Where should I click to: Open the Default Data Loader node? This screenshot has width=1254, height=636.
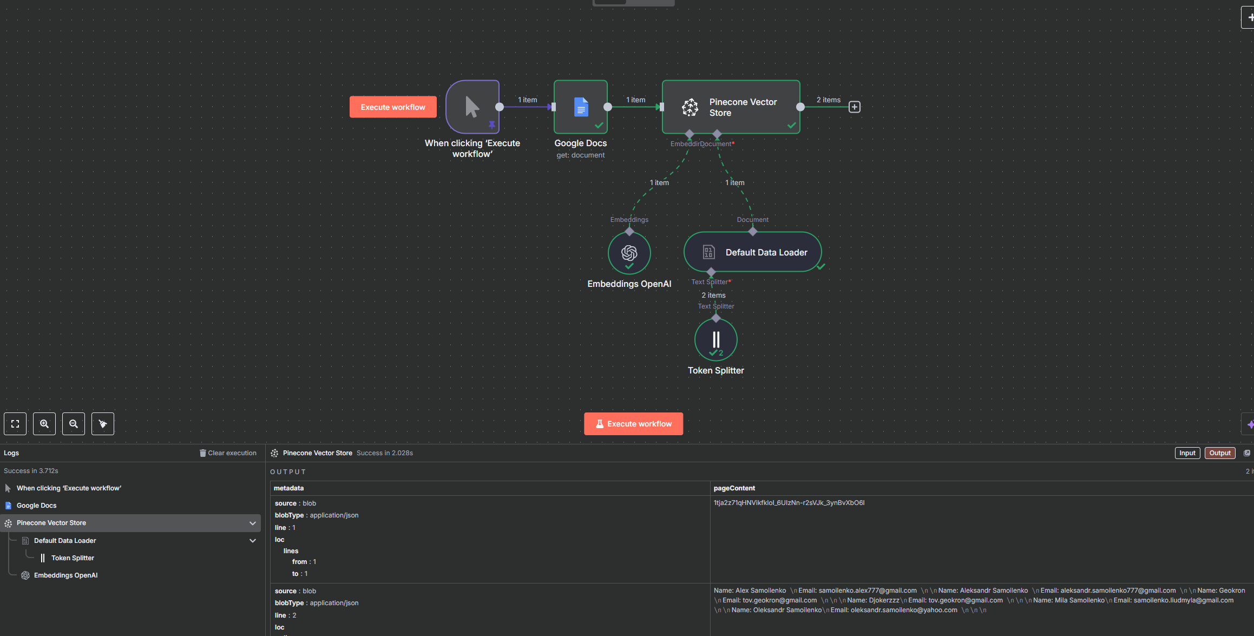[752, 252]
